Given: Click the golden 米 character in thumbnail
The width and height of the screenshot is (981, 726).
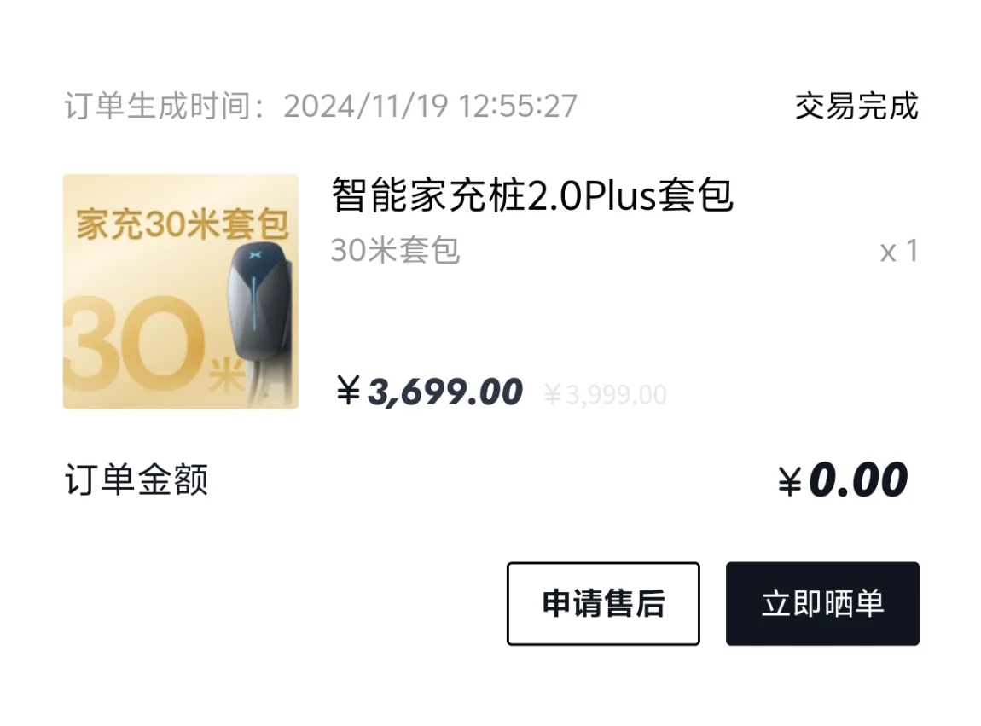Looking at the screenshot, I should pyautogui.click(x=225, y=374).
